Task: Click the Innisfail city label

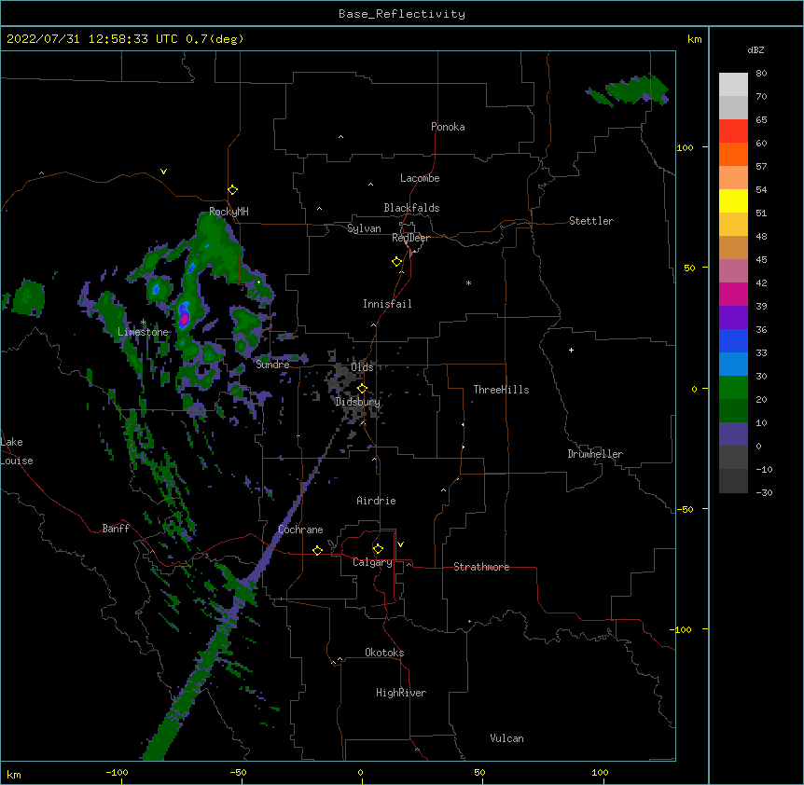Action: (387, 304)
